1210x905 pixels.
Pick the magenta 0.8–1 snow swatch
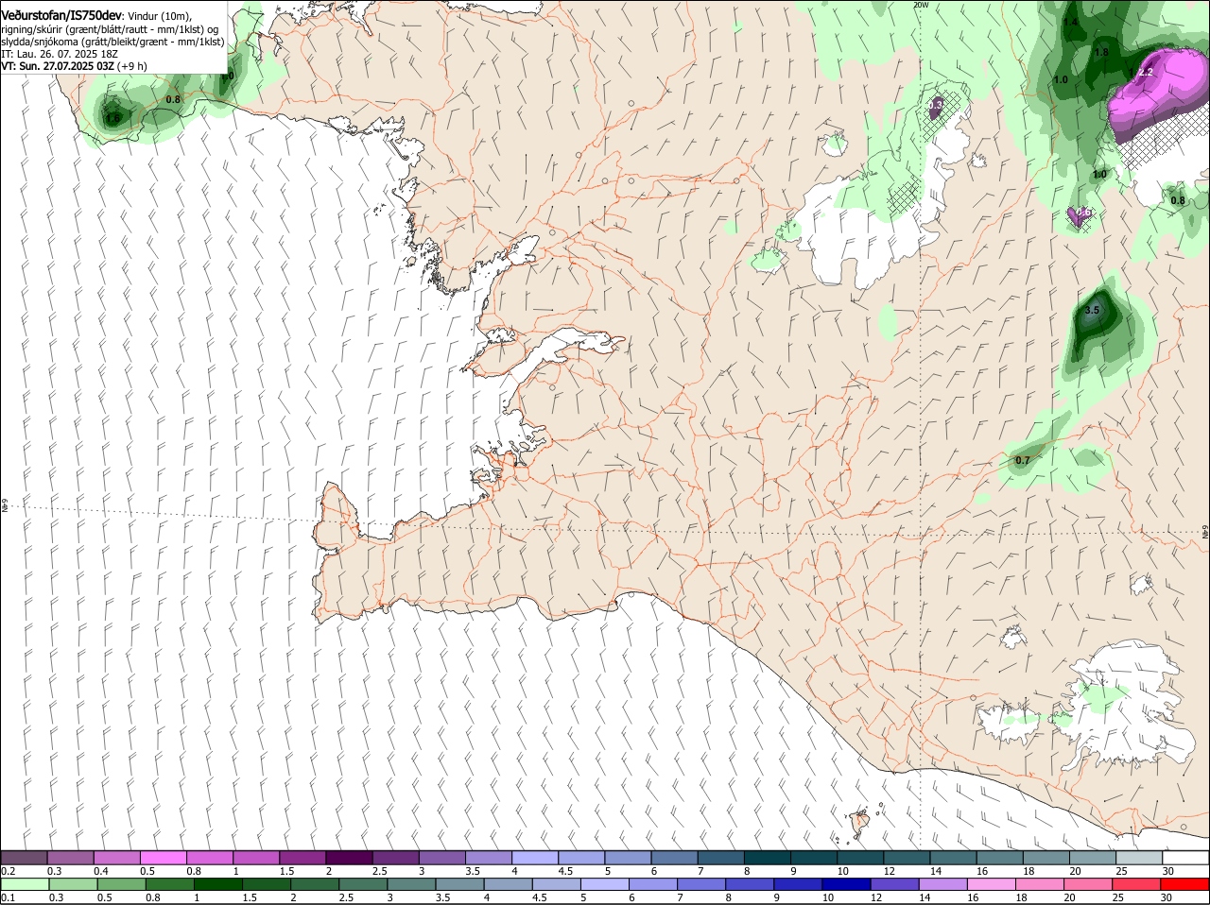tap(210, 858)
